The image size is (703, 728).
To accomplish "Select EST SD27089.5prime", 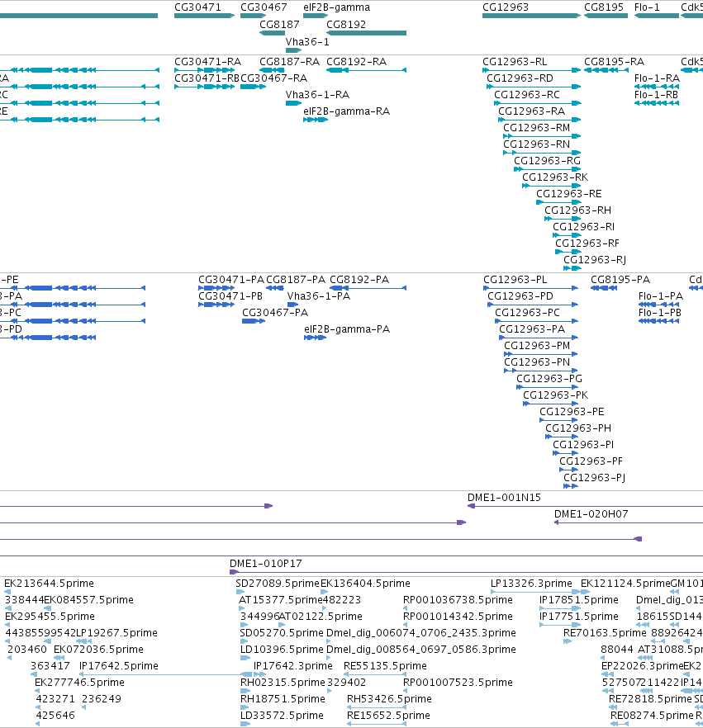I will pos(278,584).
